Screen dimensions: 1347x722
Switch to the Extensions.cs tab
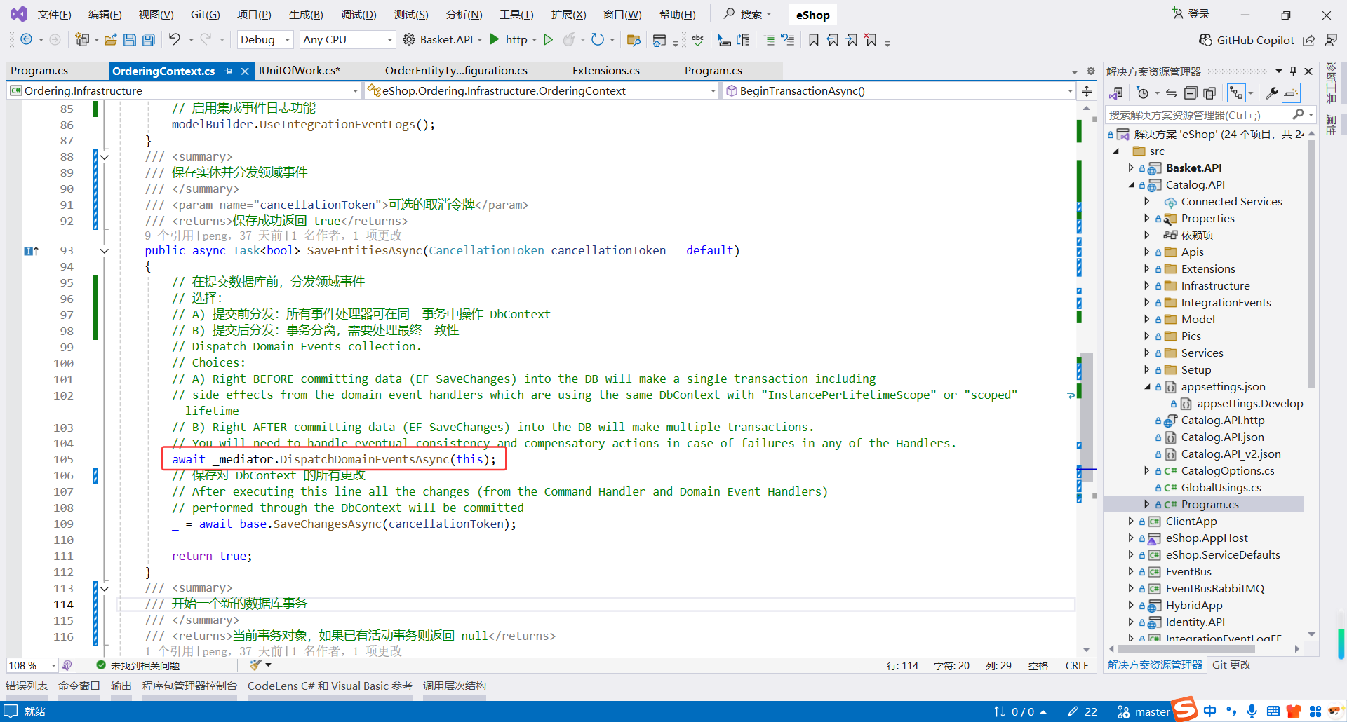(x=605, y=70)
